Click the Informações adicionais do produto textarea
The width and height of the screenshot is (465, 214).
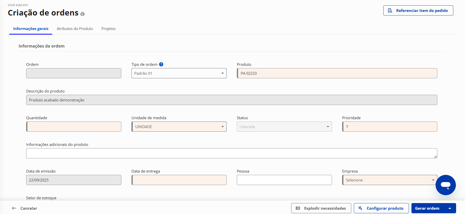[x=231, y=153]
